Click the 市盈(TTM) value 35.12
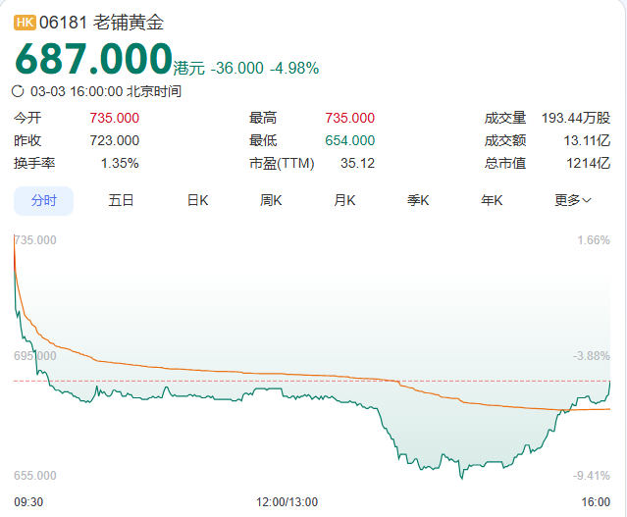The width and height of the screenshot is (627, 517). 357,163
